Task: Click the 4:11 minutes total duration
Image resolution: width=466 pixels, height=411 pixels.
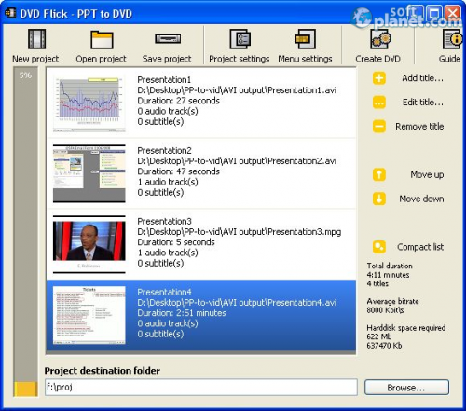Action: [x=388, y=275]
